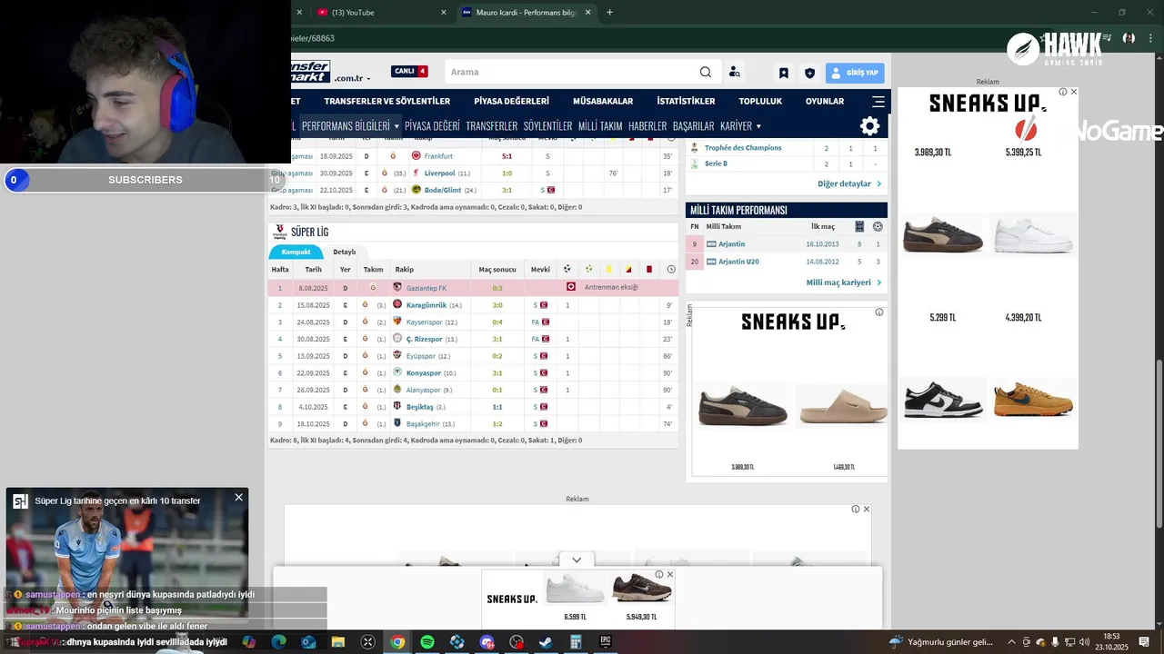Viewport: 1164px width, 654px height.
Task: Open Diğer detaylar link
Action: pyautogui.click(x=849, y=183)
